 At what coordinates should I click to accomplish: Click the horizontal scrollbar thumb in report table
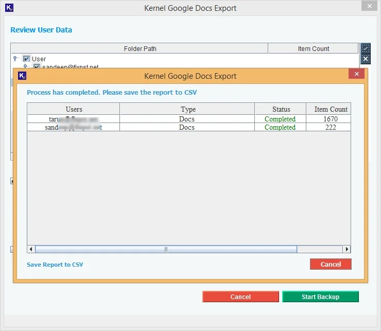(x=166, y=249)
